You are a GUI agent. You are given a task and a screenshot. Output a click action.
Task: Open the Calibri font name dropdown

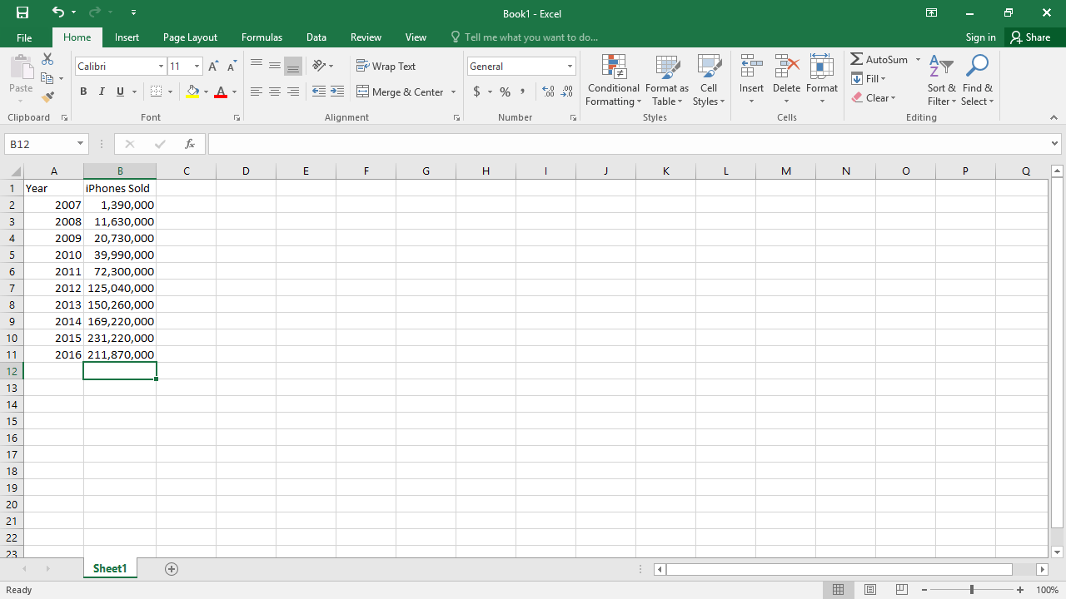point(162,67)
